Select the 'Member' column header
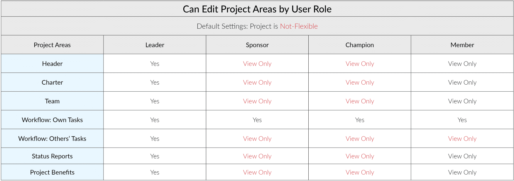Image resolution: width=514 pixels, height=181 pixels. pyautogui.click(x=462, y=45)
